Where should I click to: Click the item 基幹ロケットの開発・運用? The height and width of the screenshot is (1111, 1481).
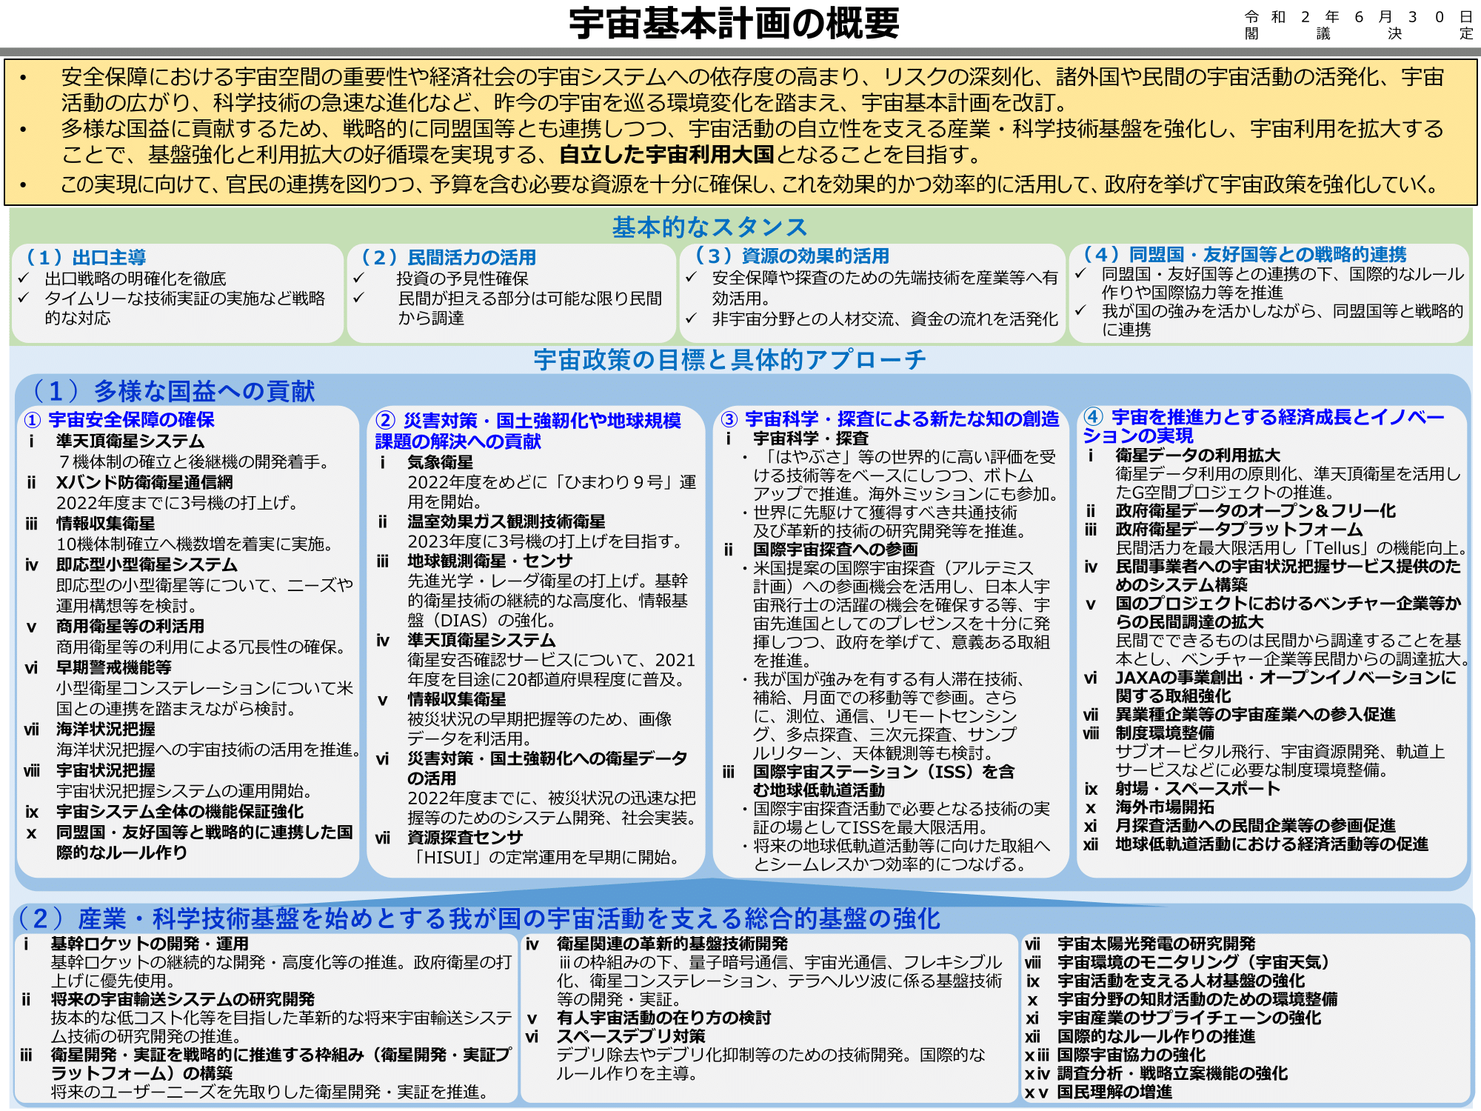(150, 944)
